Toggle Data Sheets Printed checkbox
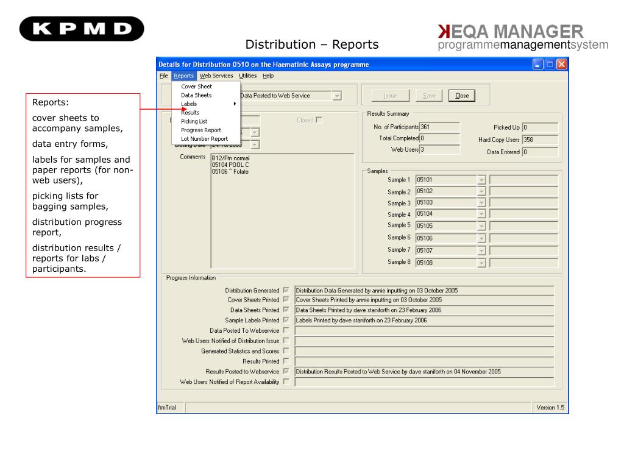 [x=286, y=310]
